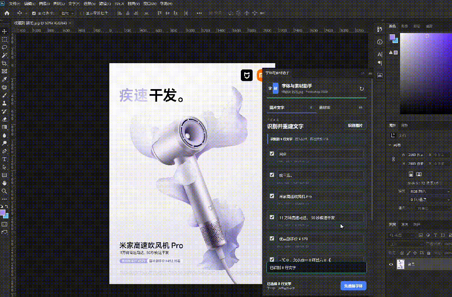452x297 pixels.
Task: Uncheck the first recognized text row
Action: pos(272,154)
